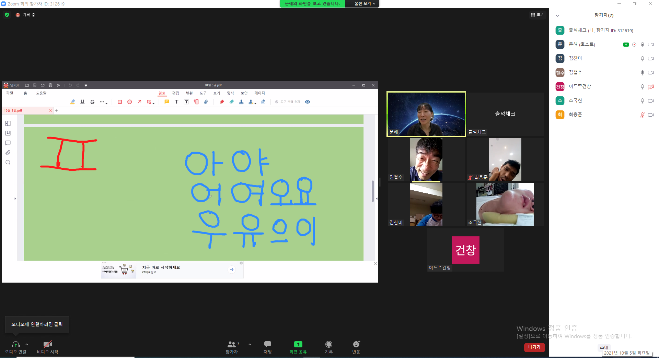Select the rectangle shape tool
Screen dimensions: 659x358
pyautogui.click(x=120, y=102)
